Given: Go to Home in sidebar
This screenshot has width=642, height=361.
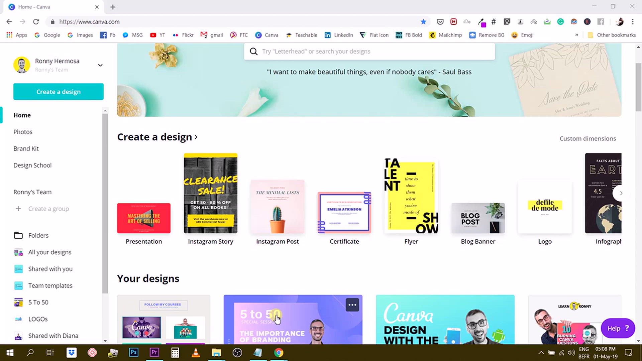Looking at the screenshot, I should click(x=22, y=115).
